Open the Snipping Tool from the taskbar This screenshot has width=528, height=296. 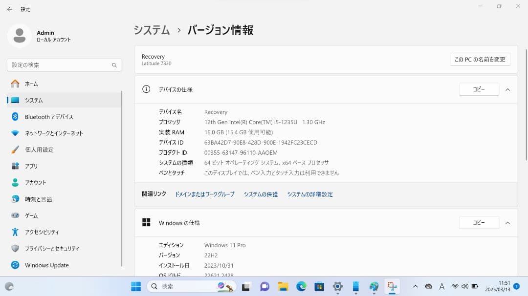pyautogui.click(x=391, y=286)
